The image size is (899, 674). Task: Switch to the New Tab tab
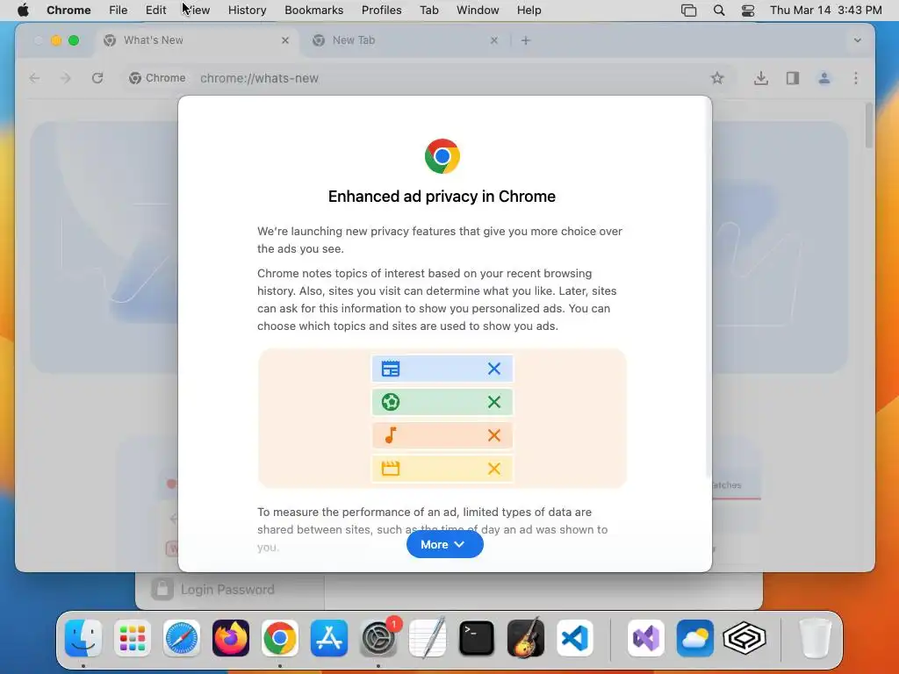406,40
